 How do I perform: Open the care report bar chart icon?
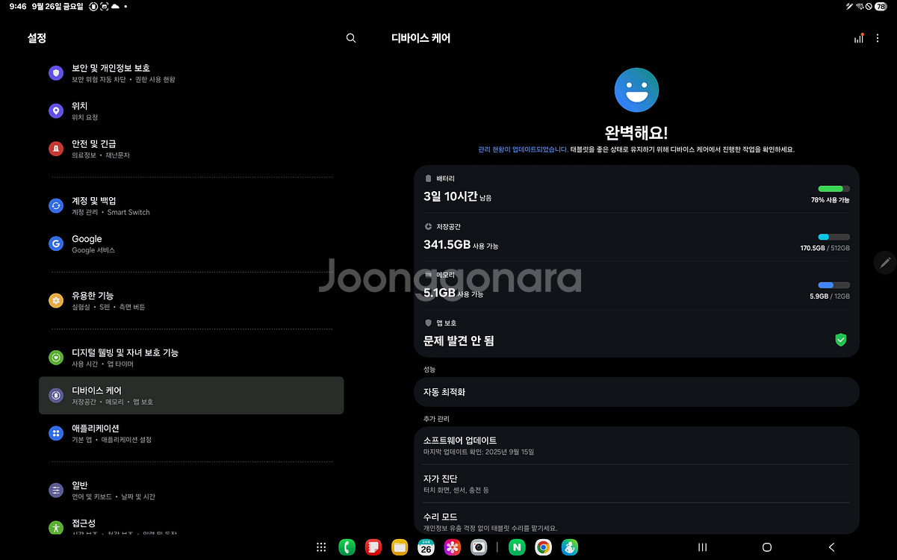pos(859,38)
